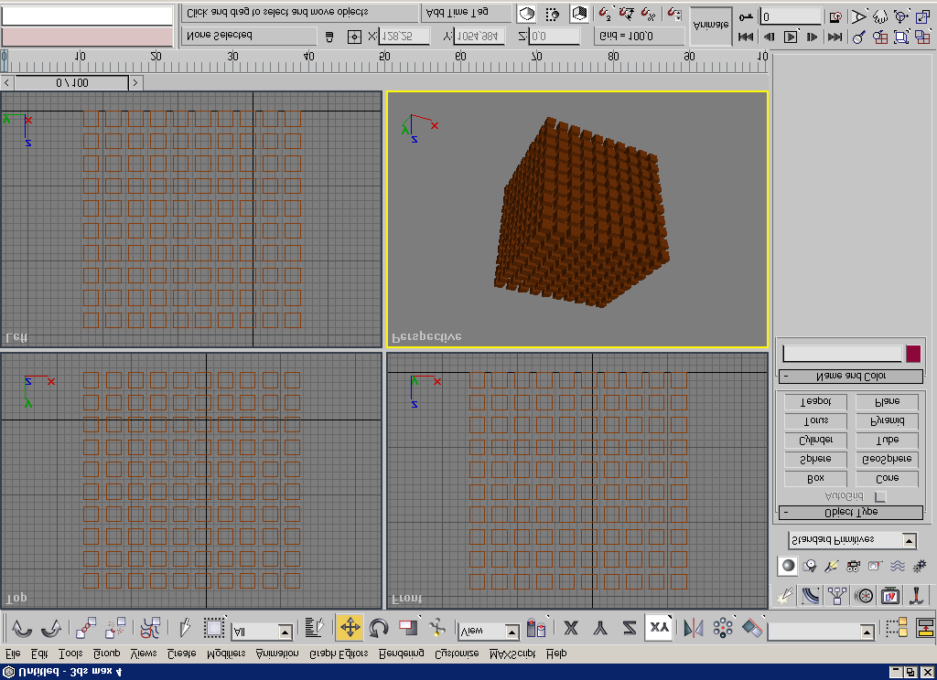Tick the AutoGrid checkbox
This screenshot has height=680, width=937.
[880, 496]
